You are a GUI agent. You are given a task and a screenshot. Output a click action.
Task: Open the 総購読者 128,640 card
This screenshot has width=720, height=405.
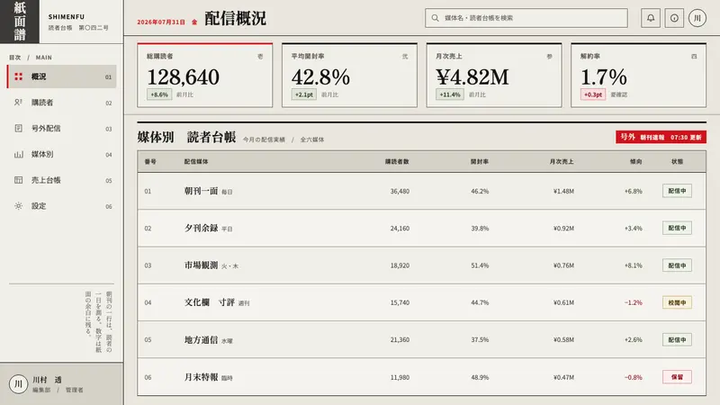click(205, 76)
